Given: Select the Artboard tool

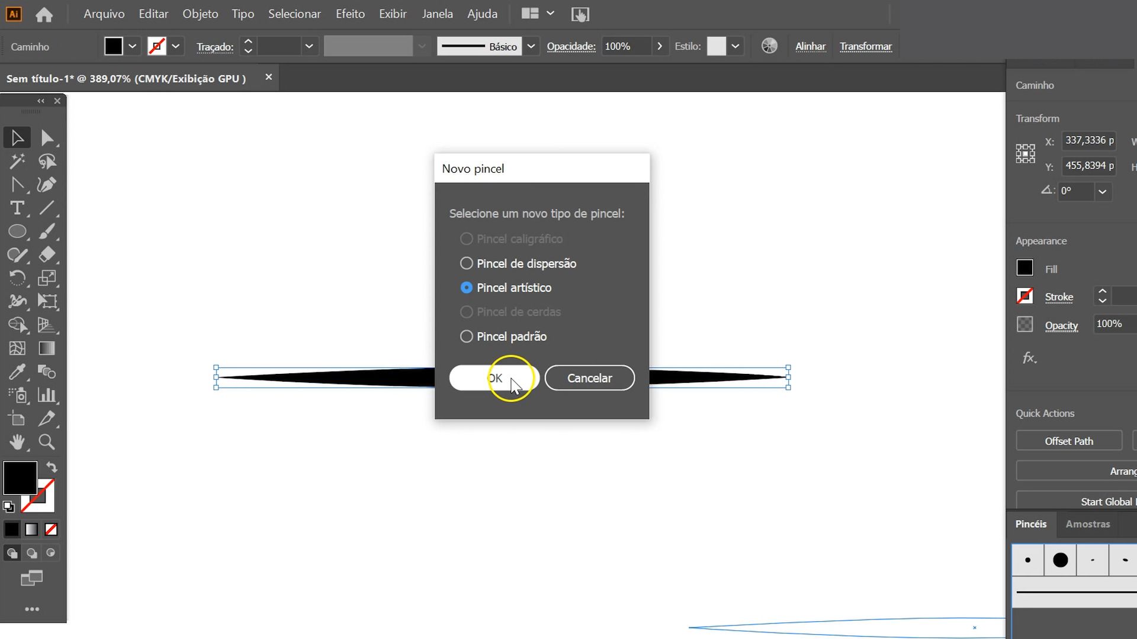Looking at the screenshot, I should (x=17, y=419).
